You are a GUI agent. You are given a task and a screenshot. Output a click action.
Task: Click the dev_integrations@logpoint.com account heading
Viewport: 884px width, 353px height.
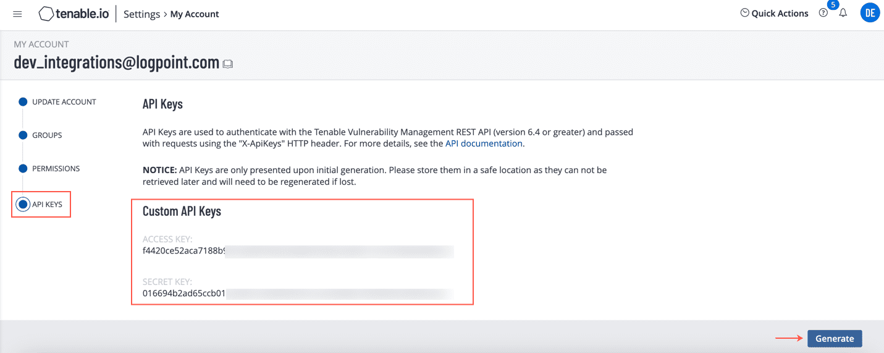pos(116,62)
